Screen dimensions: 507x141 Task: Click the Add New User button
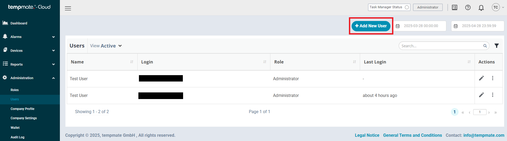coord(371,26)
